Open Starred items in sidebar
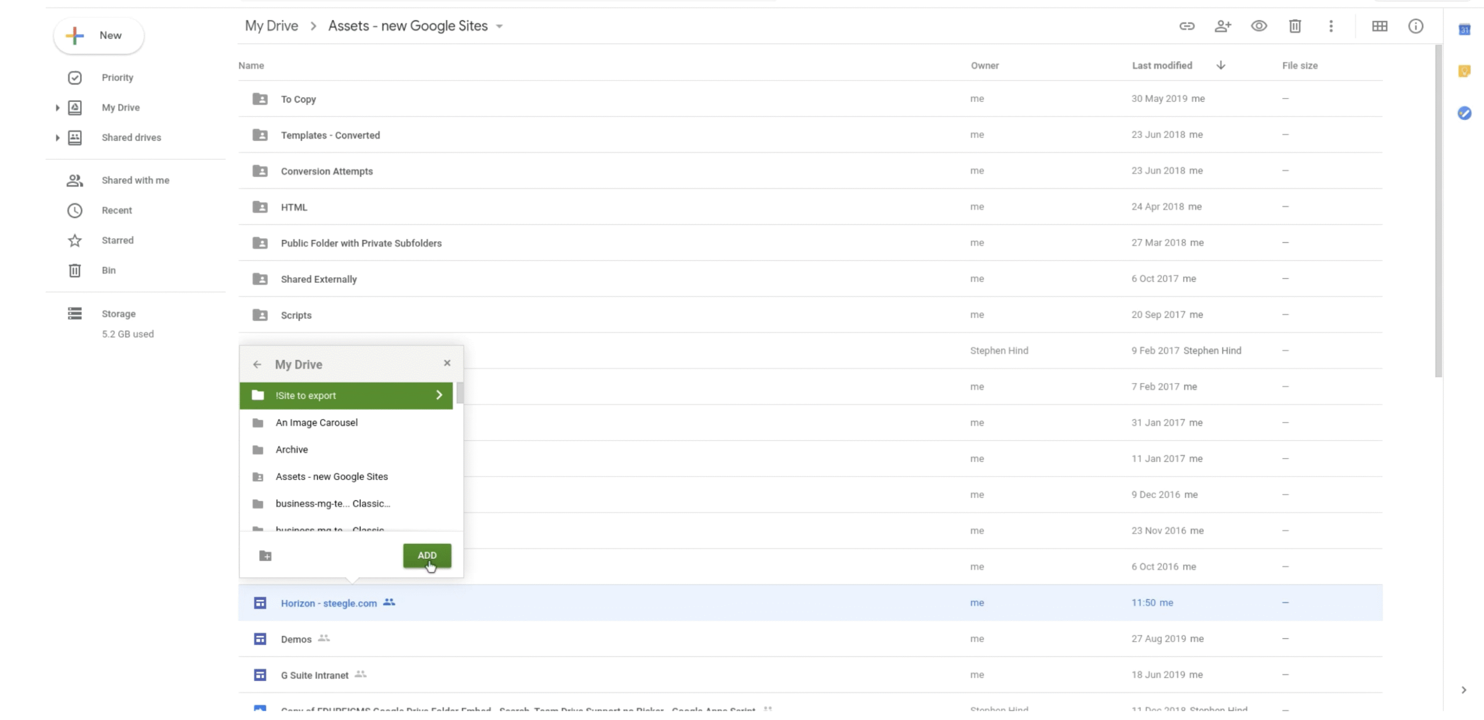This screenshot has width=1484, height=720. click(117, 241)
